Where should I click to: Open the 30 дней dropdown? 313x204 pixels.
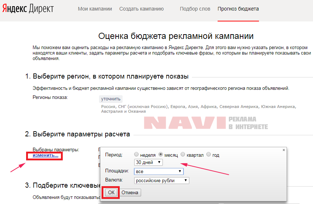point(148,162)
